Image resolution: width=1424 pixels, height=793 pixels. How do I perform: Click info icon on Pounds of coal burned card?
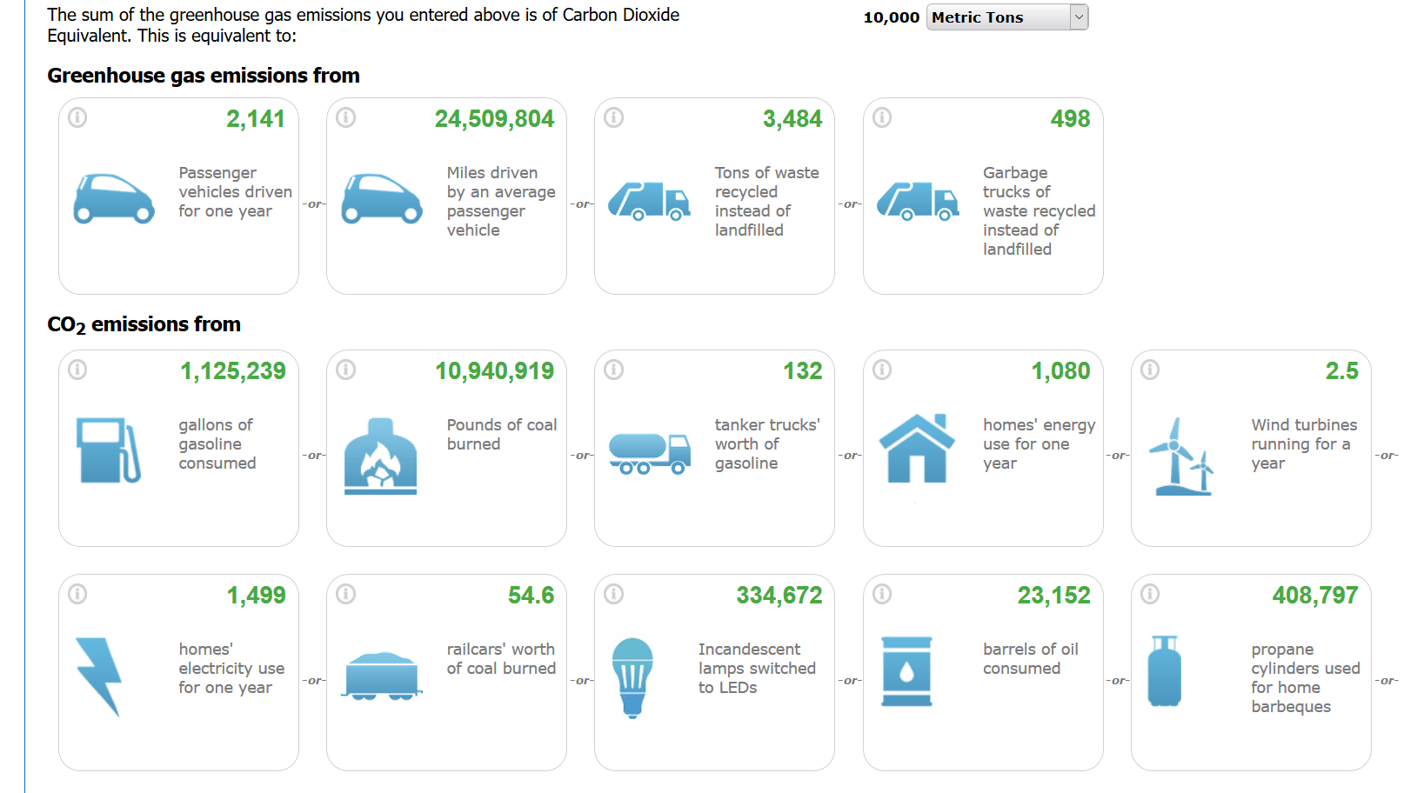(345, 370)
